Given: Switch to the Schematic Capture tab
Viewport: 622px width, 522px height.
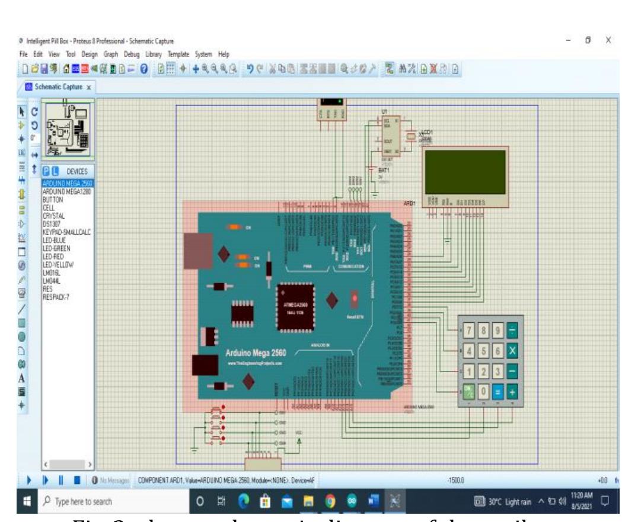Looking at the screenshot, I should [58, 87].
